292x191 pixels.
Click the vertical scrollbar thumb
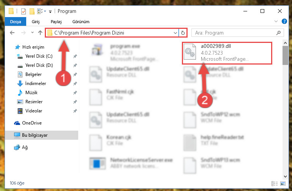point(285,55)
